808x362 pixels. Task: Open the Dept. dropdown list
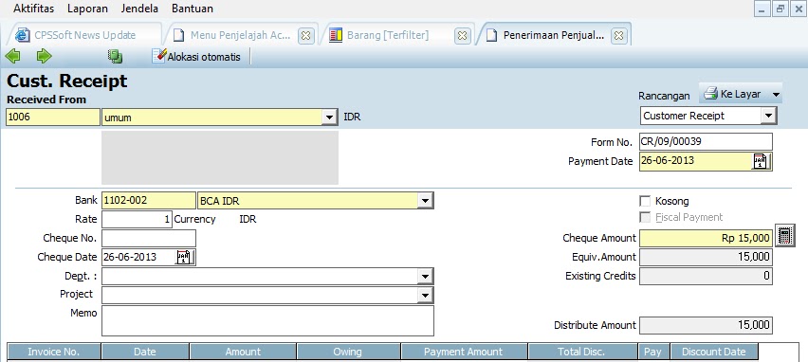tap(425, 277)
